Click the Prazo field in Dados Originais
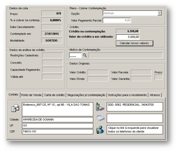 (x=159, y=77)
